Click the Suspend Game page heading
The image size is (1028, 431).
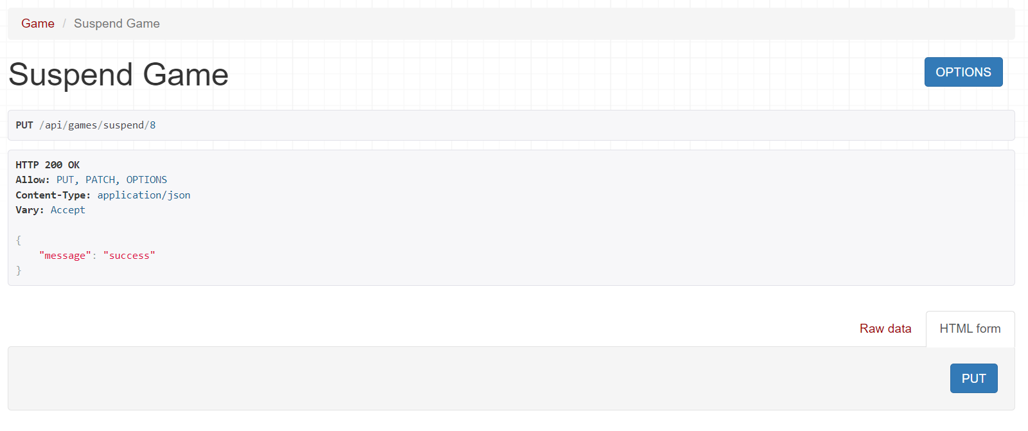pyautogui.click(x=118, y=75)
